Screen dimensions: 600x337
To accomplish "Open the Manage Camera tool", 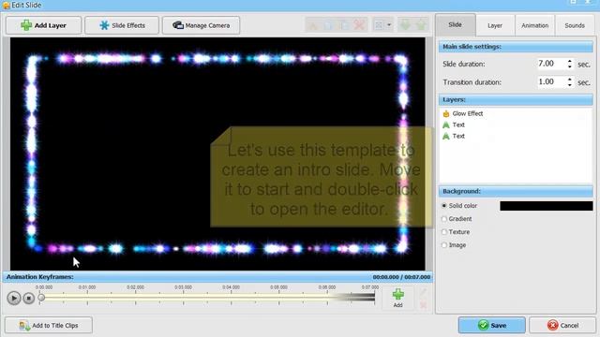I will [x=201, y=25].
